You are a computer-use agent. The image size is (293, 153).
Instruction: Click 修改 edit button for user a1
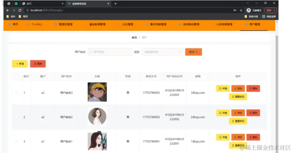click(x=238, y=137)
